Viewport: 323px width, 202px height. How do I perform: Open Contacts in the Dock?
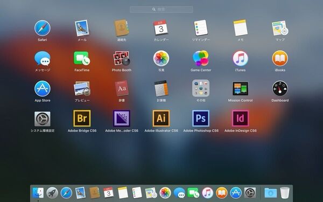pyautogui.click(x=95, y=193)
